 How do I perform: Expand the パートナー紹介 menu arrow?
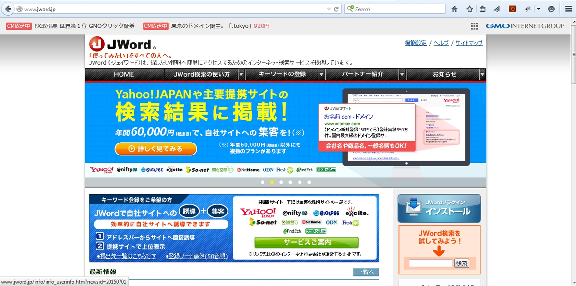point(402,74)
